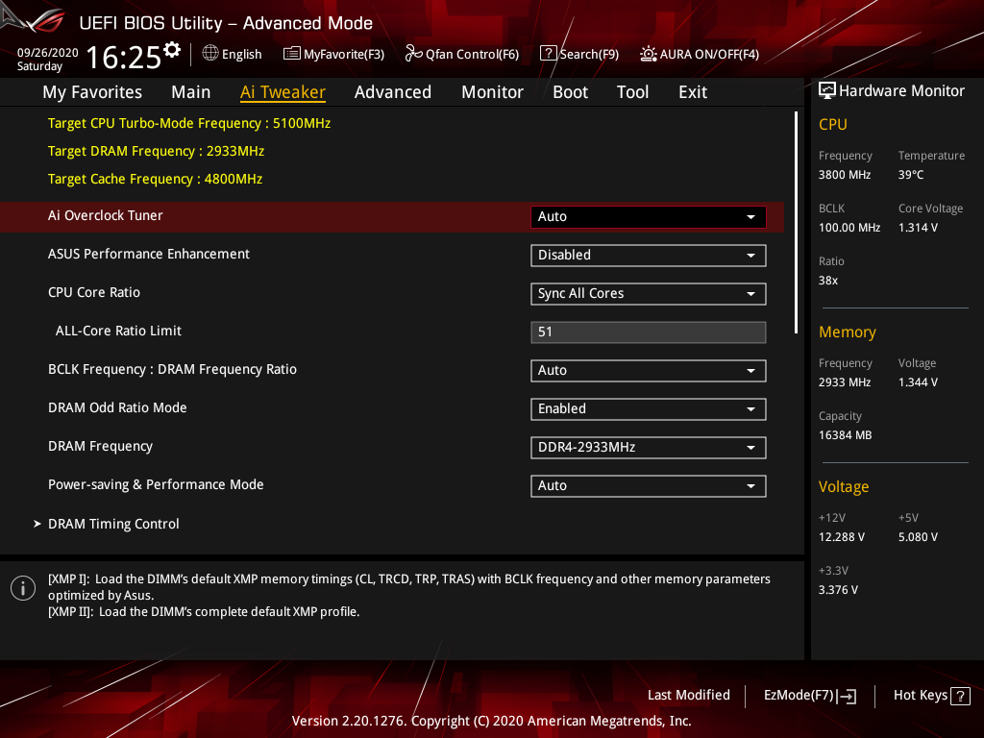
Task: Click the English language button
Action: tap(241, 54)
